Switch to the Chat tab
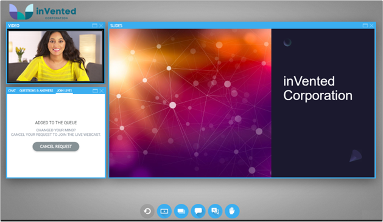The image size is (383, 222). click(x=12, y=90)
